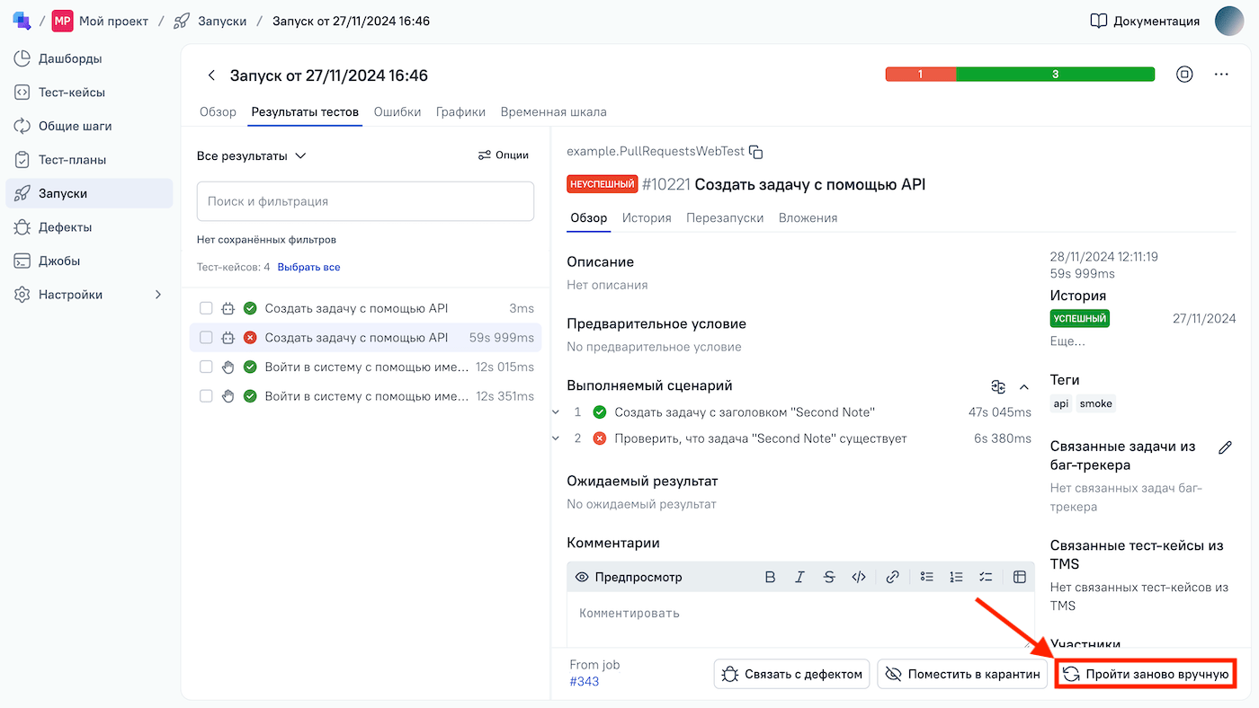This screenshot has width=1259, height=708.
Task: Open the 'Перезапуски' tab
Action: [x=725, y=217]
